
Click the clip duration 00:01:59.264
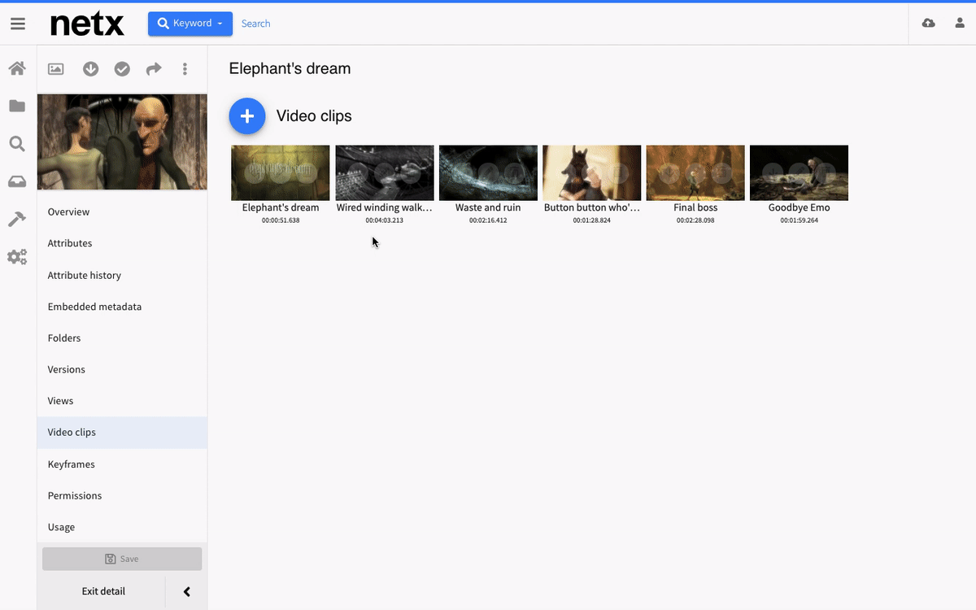coord(800,220)
